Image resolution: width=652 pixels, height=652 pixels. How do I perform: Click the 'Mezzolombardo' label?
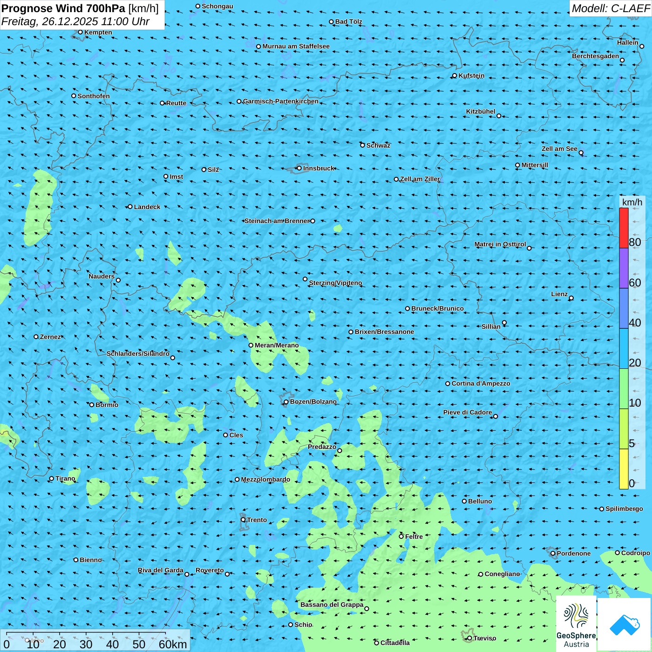[265, 479]
